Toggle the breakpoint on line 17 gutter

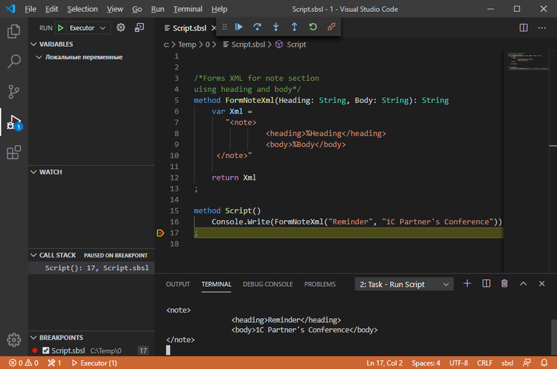160,233
